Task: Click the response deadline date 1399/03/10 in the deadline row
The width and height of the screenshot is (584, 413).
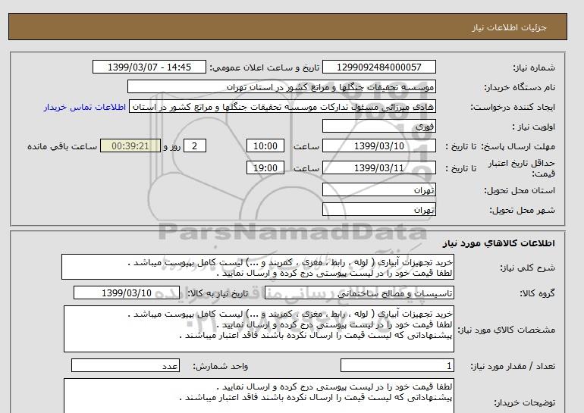Action: point(378,146)
